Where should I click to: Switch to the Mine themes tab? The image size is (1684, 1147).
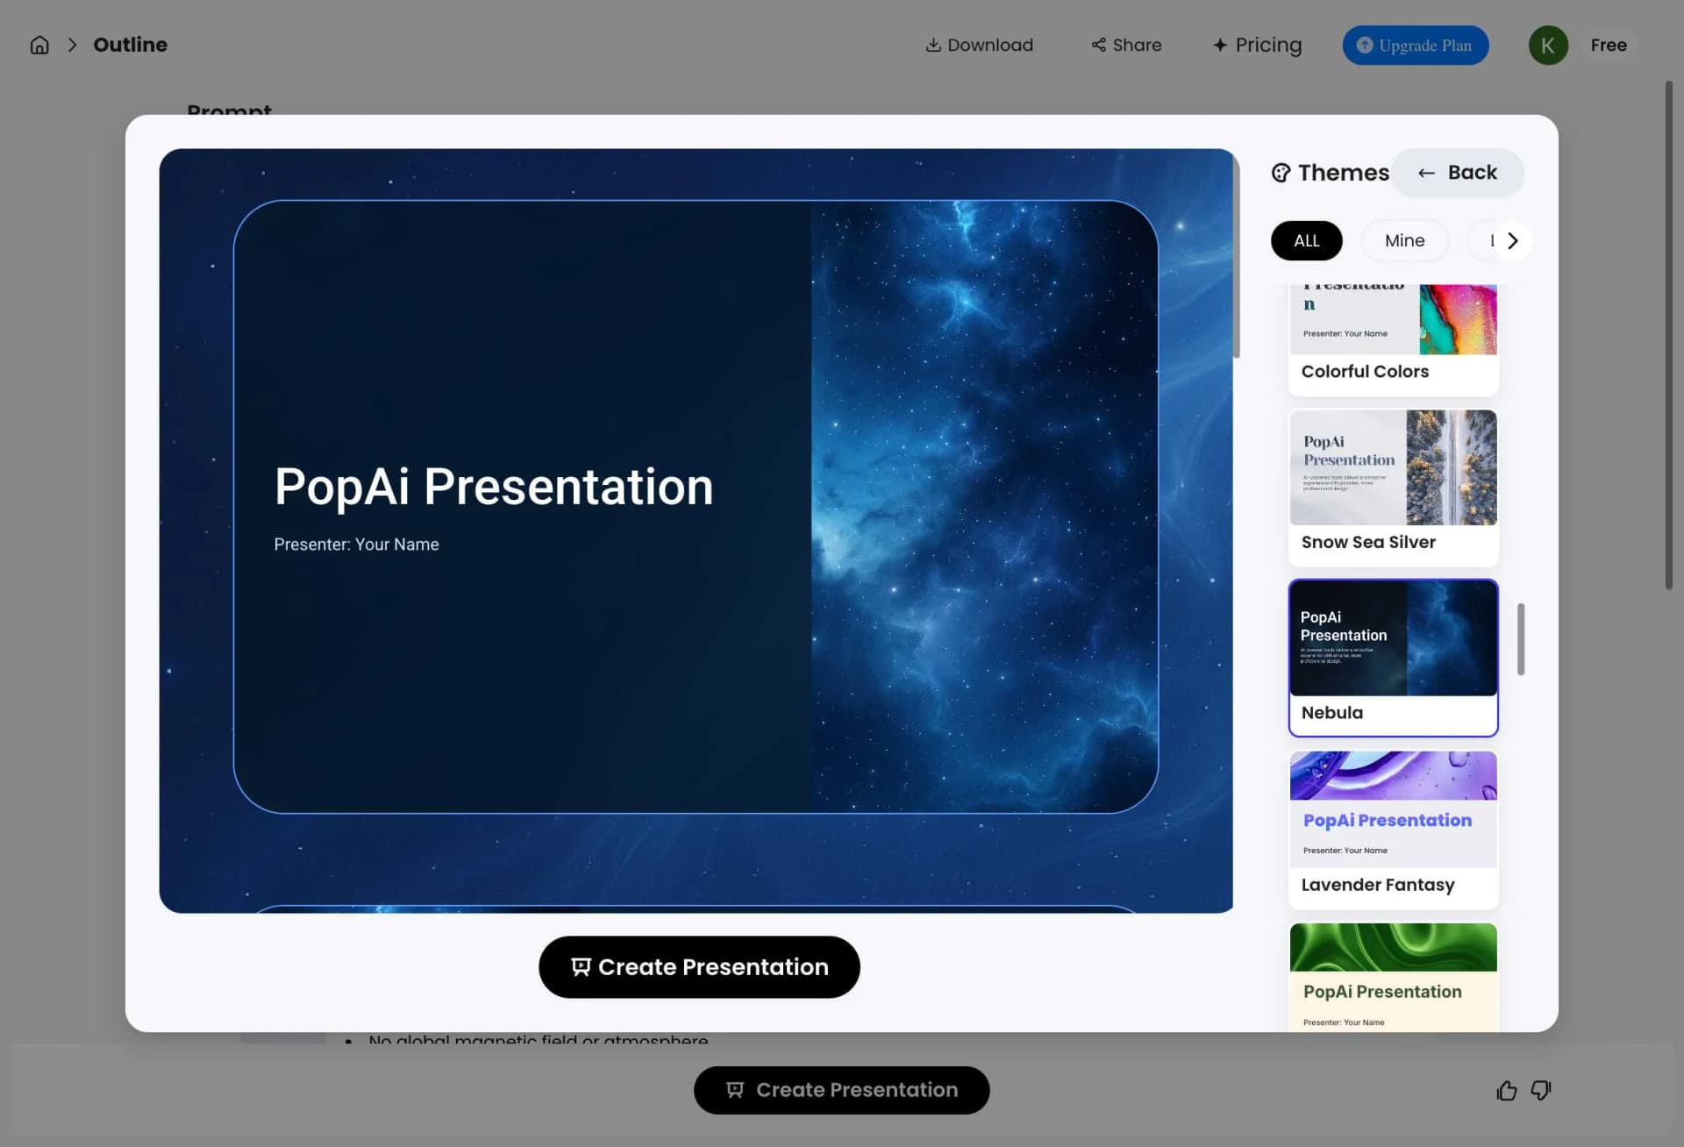click(x=1404, y=240)
